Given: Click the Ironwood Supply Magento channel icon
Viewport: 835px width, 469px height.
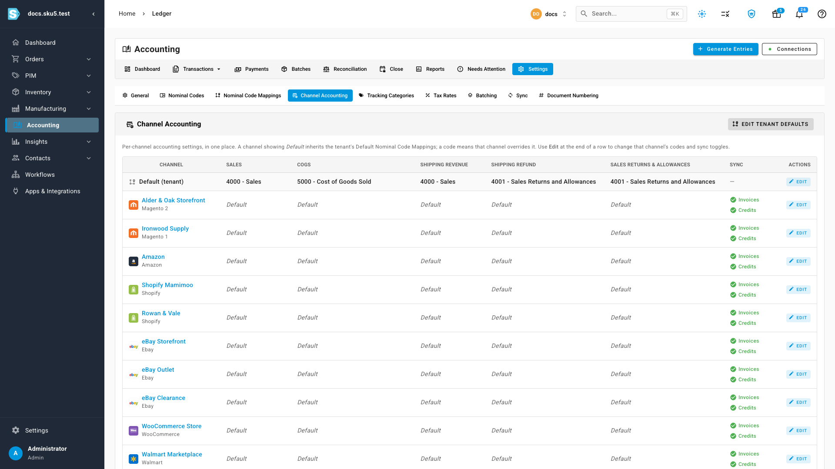Looking at the screenshot, I should (134, 233).
